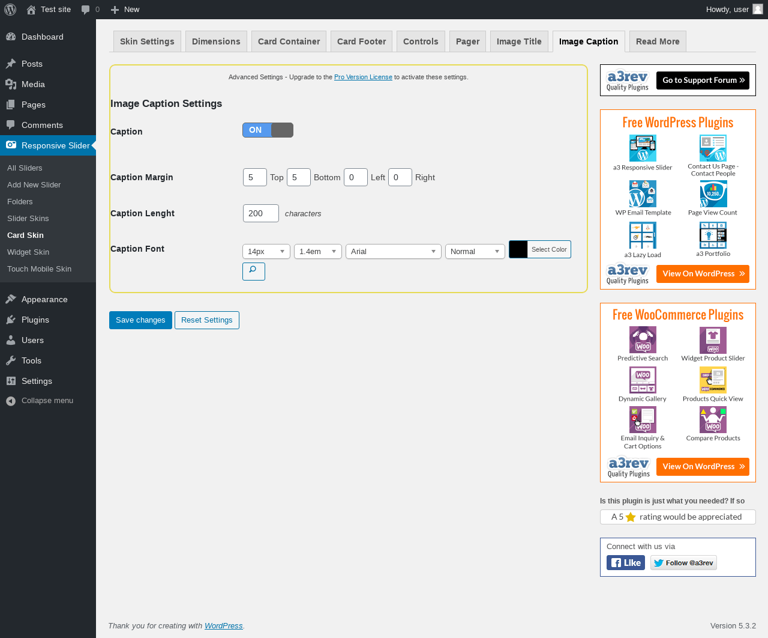Click the Twitter Follow @a3rev button
The image size is (768, 638).
coord(683,563)
